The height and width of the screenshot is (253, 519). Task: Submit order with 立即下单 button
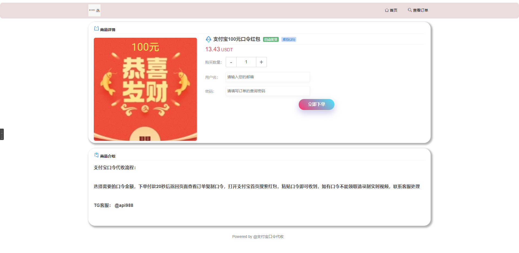coord(317,104)
